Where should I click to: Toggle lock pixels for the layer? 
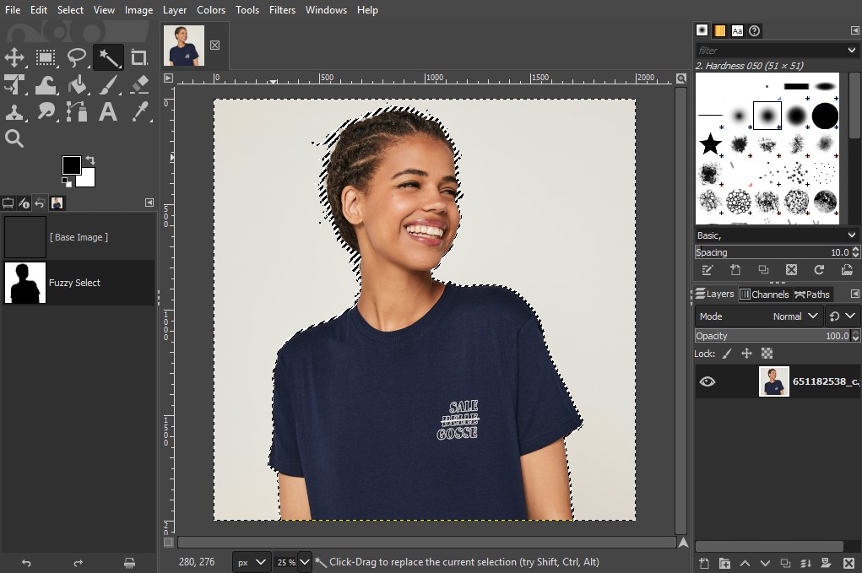pyautogui.click(x=726, y=354)
